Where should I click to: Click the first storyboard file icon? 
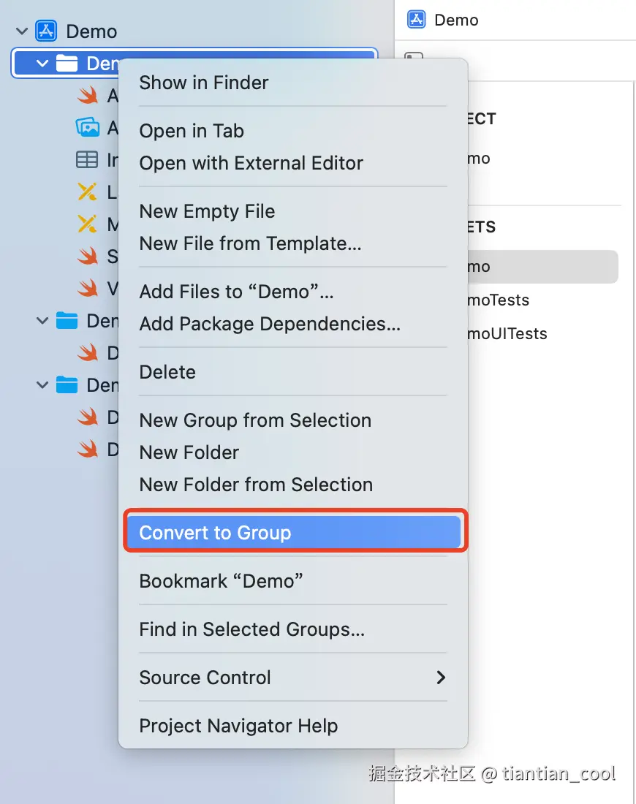(88, 191)
